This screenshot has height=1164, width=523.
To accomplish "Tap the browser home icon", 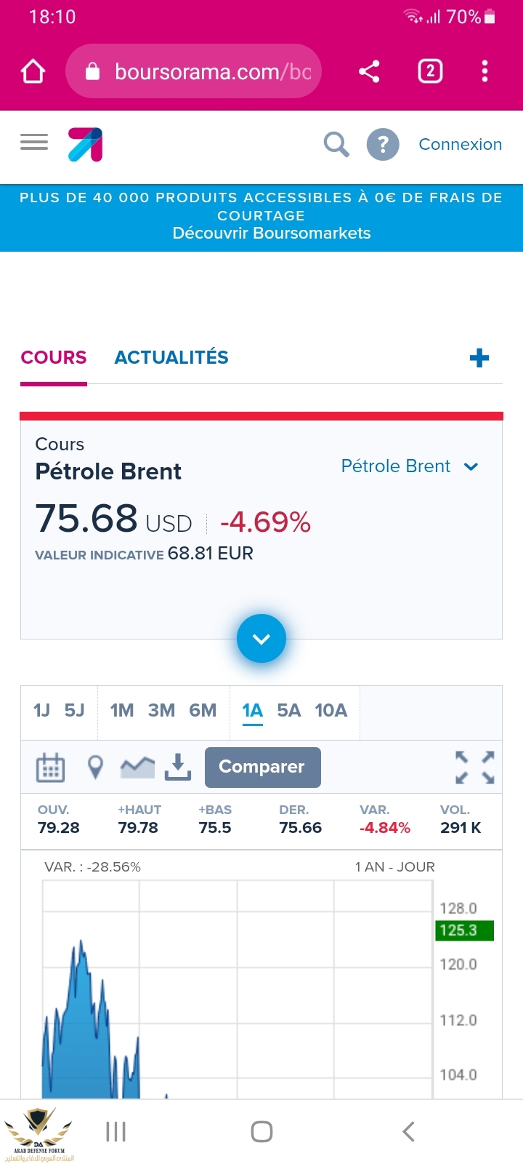I will [33, 71].
